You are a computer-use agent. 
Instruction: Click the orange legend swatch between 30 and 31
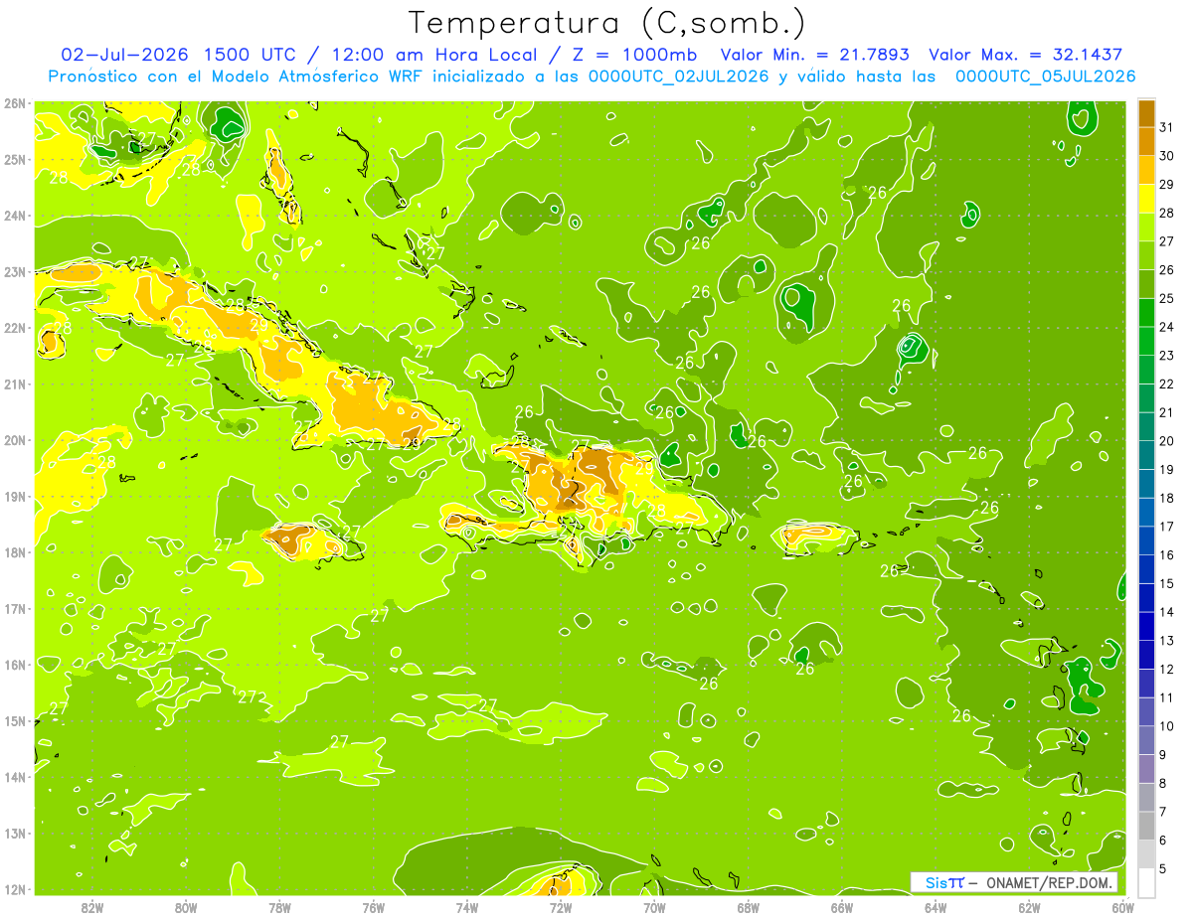[1146, 142]
